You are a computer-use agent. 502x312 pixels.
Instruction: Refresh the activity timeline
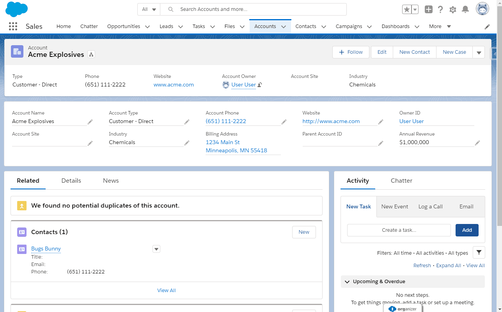click(x=422, y=266)
